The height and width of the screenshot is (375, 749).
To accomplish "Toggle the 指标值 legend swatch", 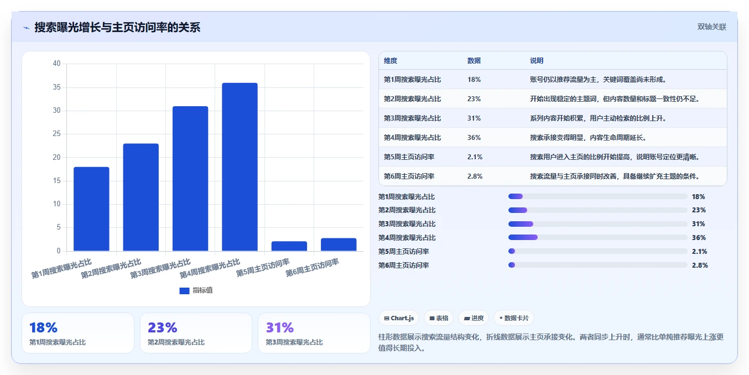I will [184, 290].
